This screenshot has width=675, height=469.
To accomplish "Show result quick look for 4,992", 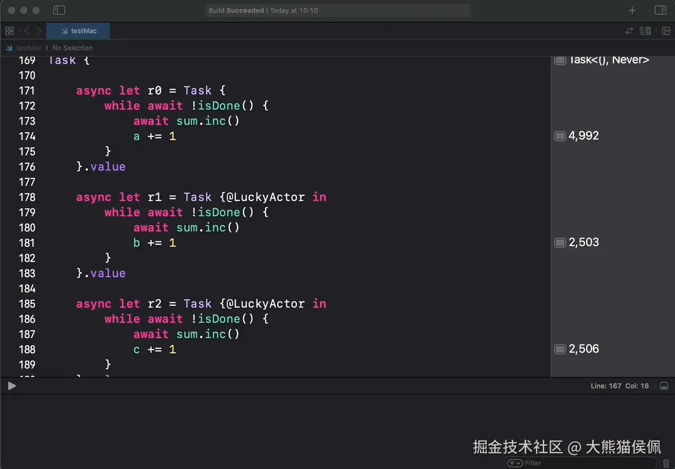I will [x=560, y=136].
